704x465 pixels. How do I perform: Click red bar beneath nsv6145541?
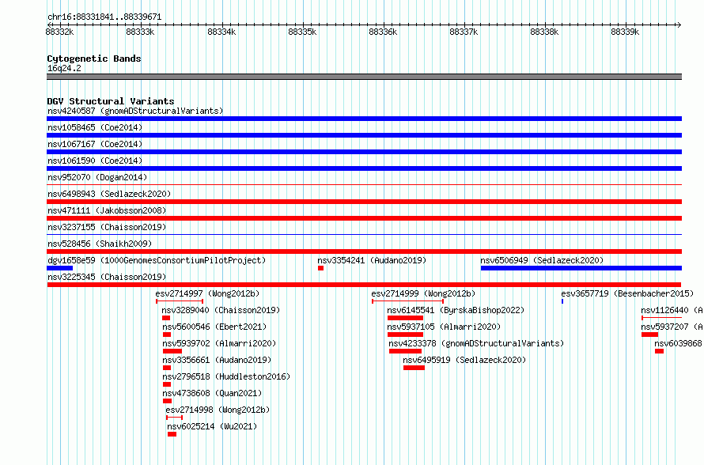pos(406,318)
